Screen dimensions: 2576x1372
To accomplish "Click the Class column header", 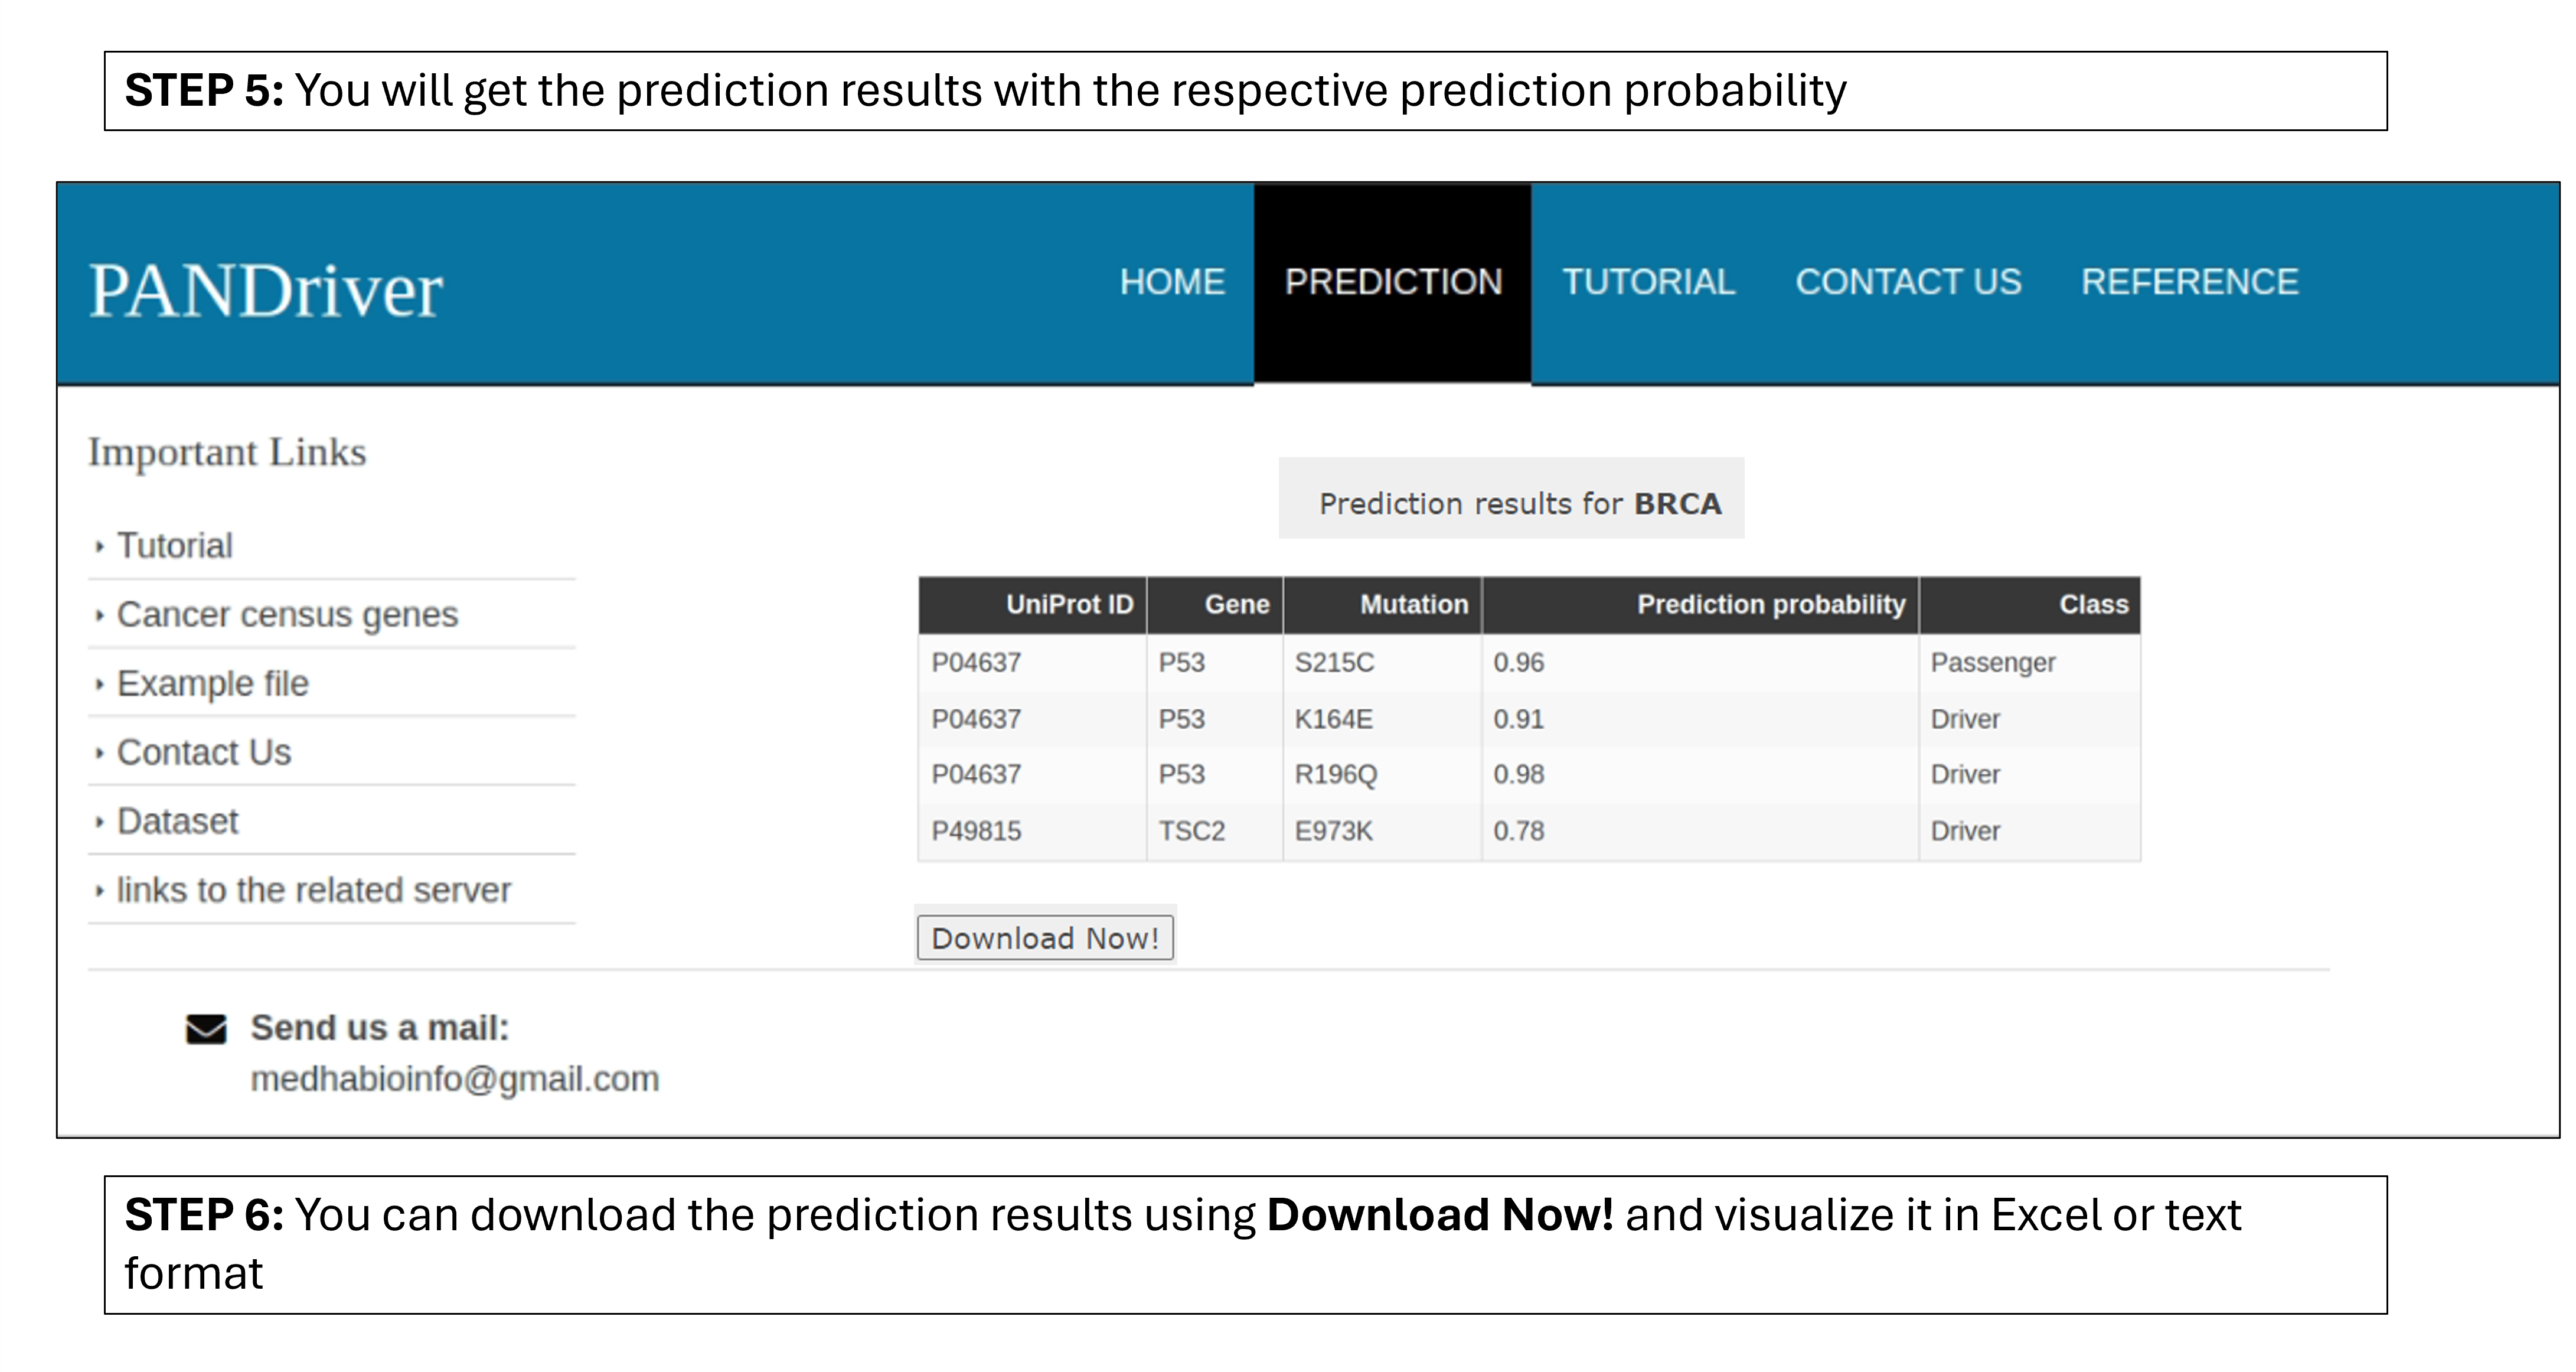I will (x=2093, y=605).
